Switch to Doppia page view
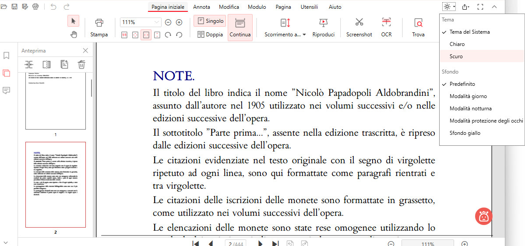Screen dimensions: 525x246 pos(210,35)
